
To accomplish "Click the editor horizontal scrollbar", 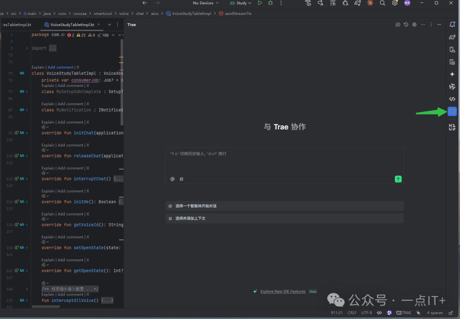I will coord(46,307).
